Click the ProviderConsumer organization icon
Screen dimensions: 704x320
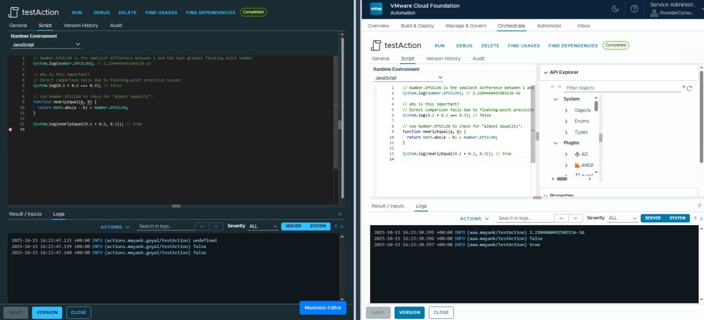pos(654,13)
